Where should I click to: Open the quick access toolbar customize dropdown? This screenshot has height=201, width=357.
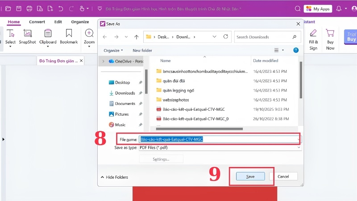point(100,8)
